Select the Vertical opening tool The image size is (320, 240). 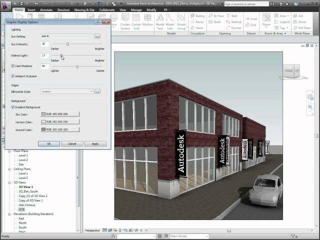click(233, 22)
